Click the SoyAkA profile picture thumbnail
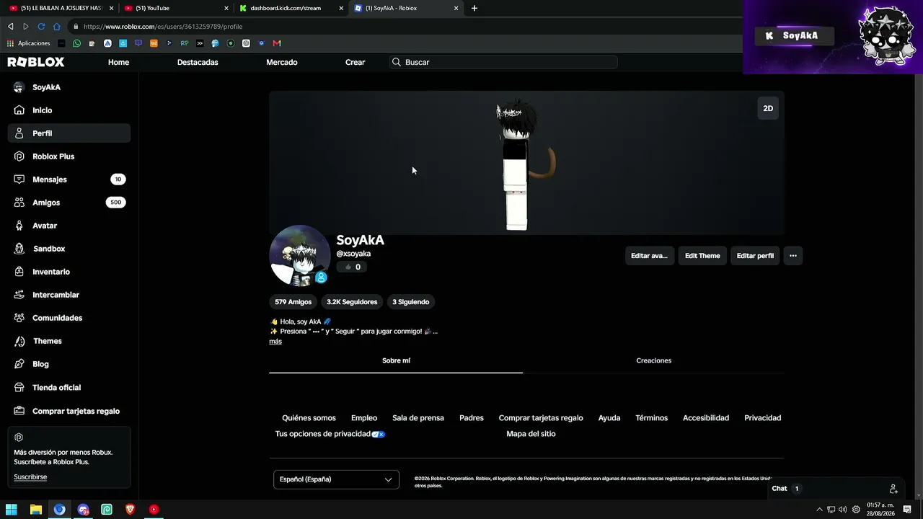The image size is (923, 519). click(x=300, y=256)
